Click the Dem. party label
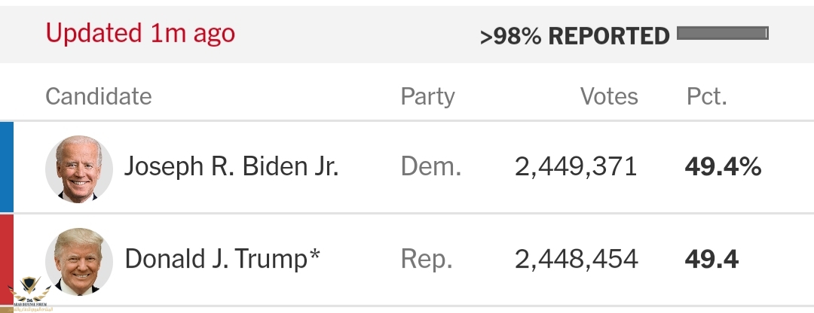Viewport: 814px width, 313px height. coord(430,167)
